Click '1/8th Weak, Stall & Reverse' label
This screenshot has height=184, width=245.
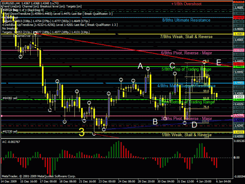coord(187,135)
